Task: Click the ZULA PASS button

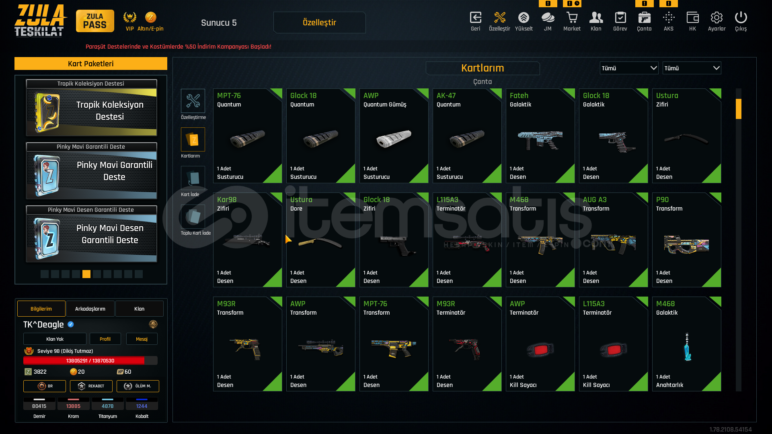Action: click(95, 21)
